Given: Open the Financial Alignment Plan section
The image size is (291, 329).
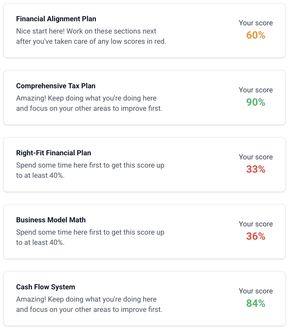Looking at the screenshot, I should tap(56, 19).
